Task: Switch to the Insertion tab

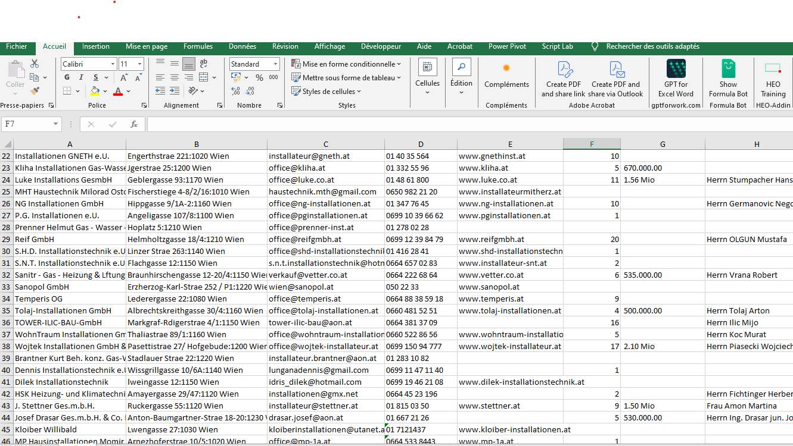Action: point(95,46)
